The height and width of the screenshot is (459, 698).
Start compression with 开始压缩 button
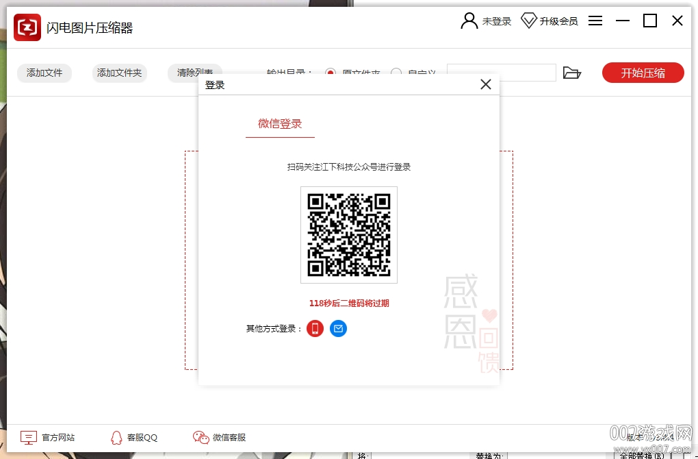pyautogui.click(x=643, y=73)
